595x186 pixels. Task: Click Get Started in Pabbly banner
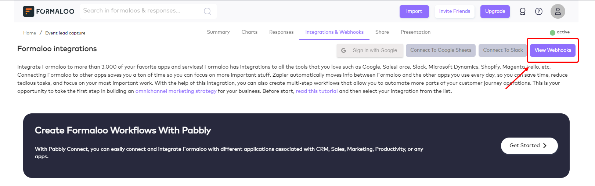coord(529,146)
